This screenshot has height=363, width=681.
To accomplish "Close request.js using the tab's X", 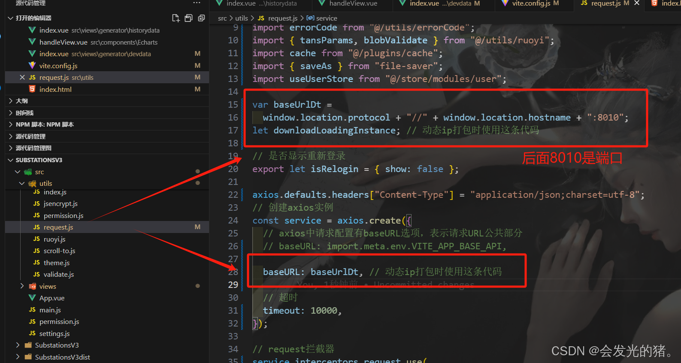I will (637, 3).
